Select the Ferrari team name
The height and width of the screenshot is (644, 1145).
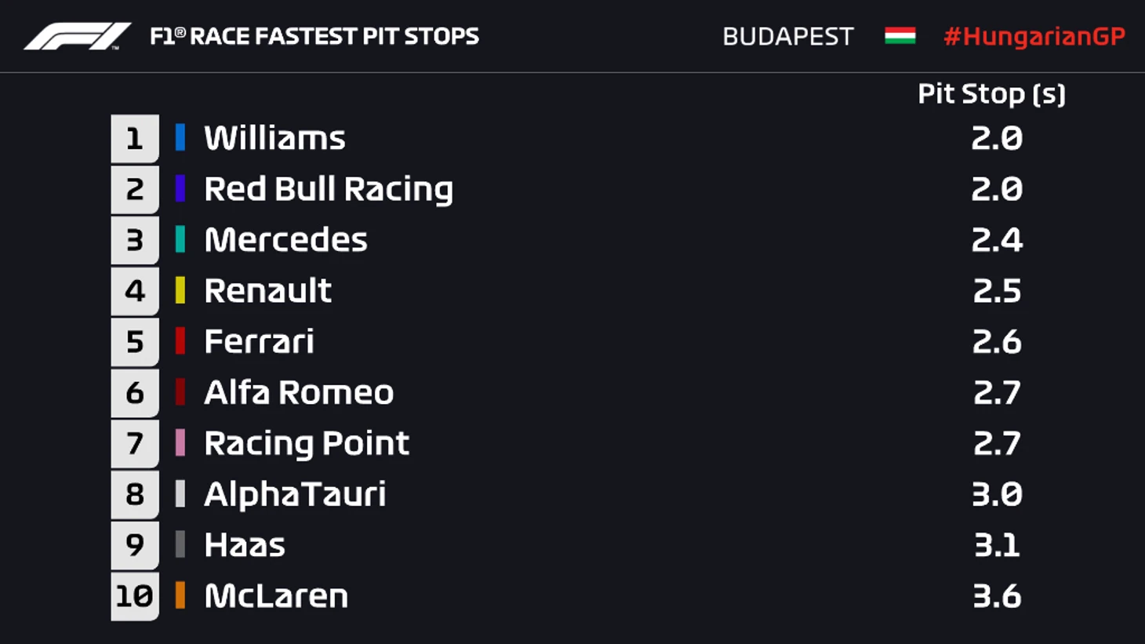(x=259, y=341)
